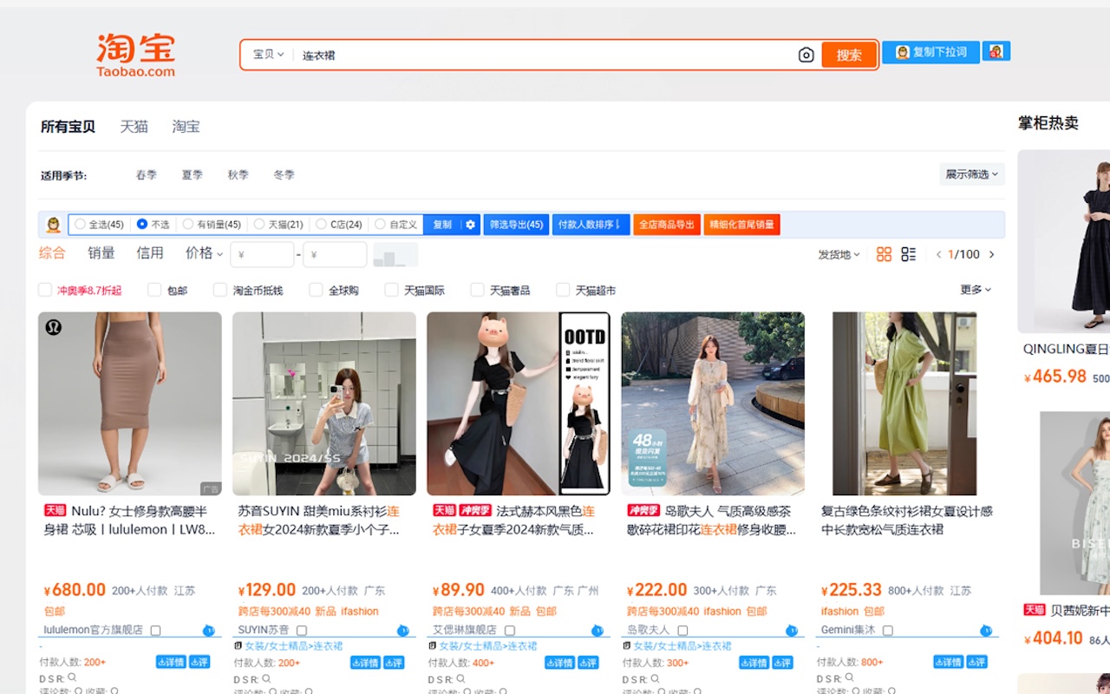Check the 天猫国际 filter checkbox

tap(391, 289)
